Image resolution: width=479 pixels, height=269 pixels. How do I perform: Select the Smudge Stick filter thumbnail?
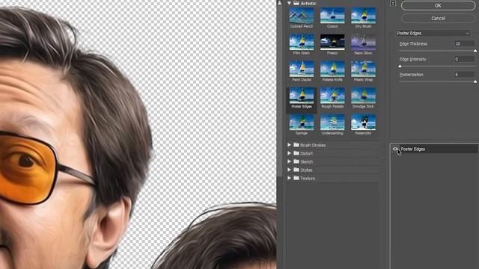[x=363, y=96]
